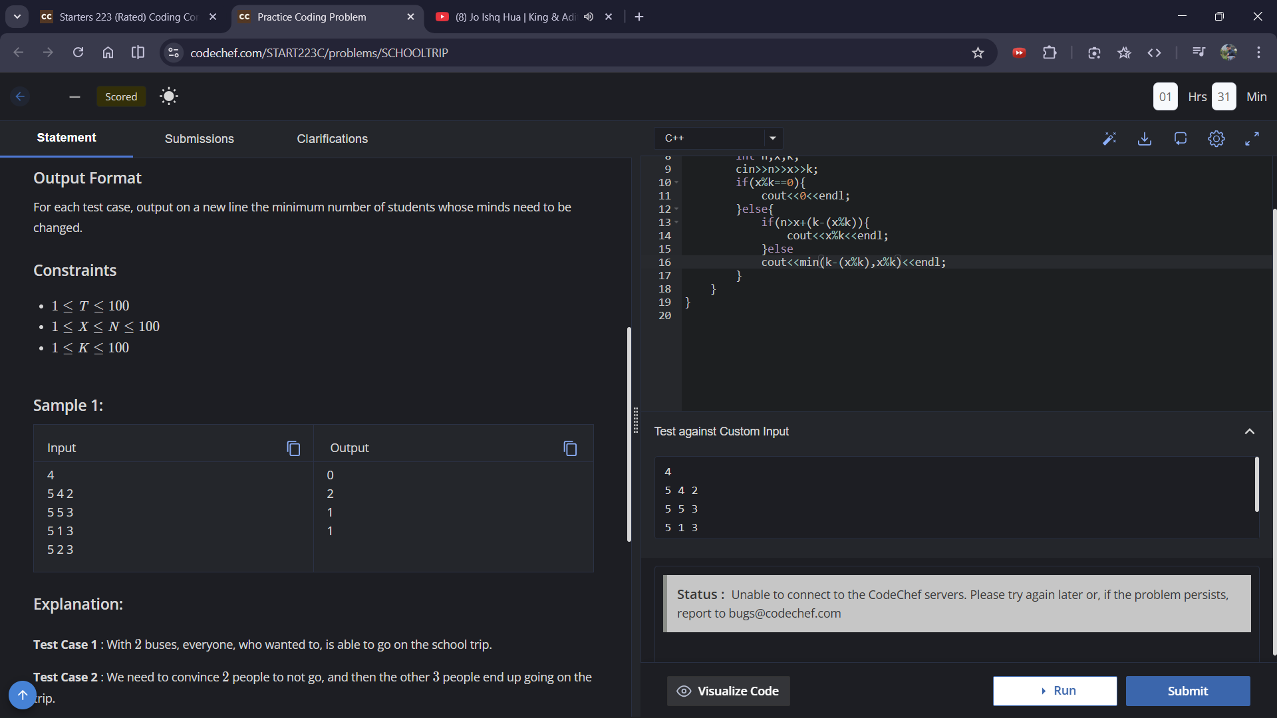Collapse Test against Custom Input panel
Screen dimensions: 1277x718
pyautogui.click(x=1249, y=431)
